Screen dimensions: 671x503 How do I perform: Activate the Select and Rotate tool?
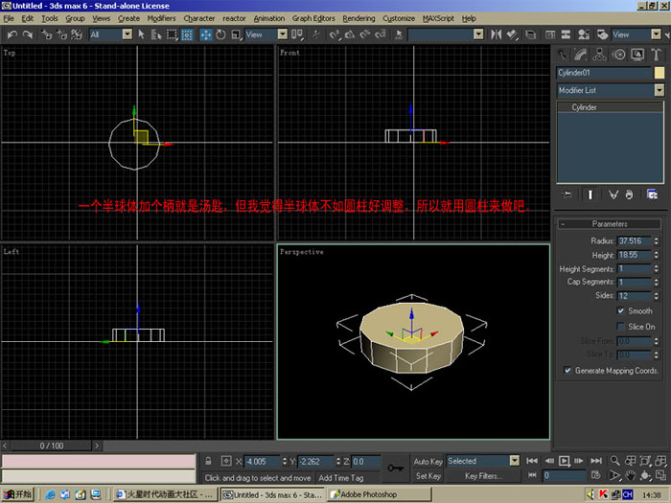[x=220, y=34]
